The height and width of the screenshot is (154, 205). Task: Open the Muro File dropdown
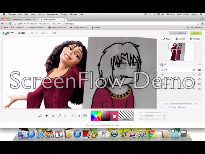click(x=44, y=33)
